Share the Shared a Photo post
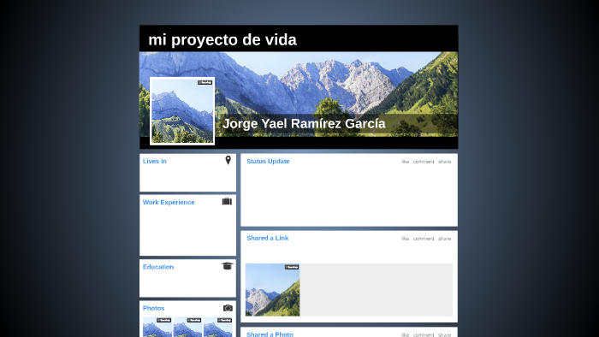 [445, 334]
